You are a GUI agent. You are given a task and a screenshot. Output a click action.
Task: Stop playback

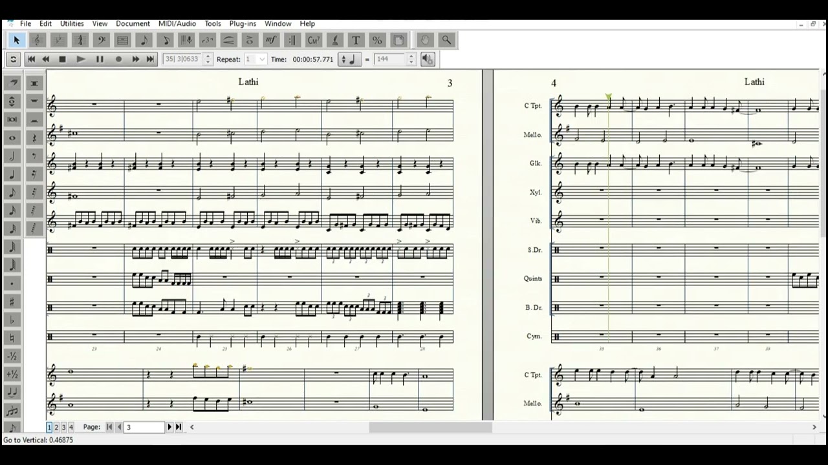(x=63, y=59)
